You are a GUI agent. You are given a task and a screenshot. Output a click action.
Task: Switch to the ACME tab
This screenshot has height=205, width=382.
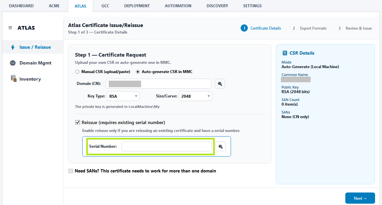point(54,6)
